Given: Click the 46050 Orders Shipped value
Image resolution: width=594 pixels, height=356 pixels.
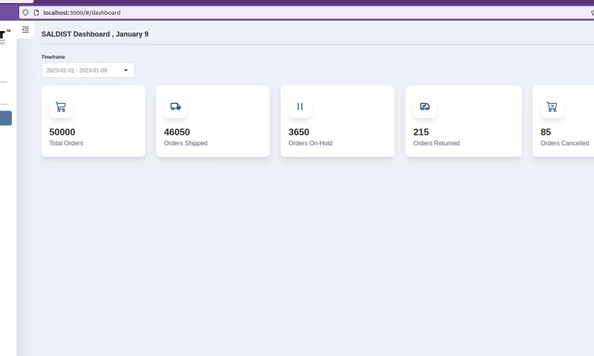Looking at the screenshot, I should coord(177,132).
